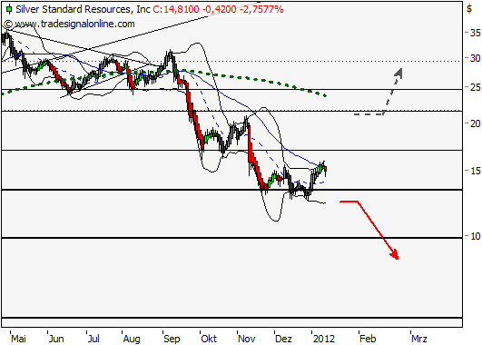
Task: Click the 'Dez' month label
Action: [283, 339]
